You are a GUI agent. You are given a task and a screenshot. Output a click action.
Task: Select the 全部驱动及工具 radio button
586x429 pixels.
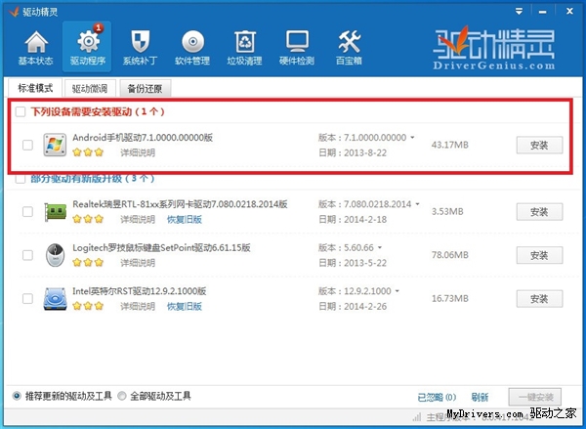pyautogui.click(x=122, y=396)
